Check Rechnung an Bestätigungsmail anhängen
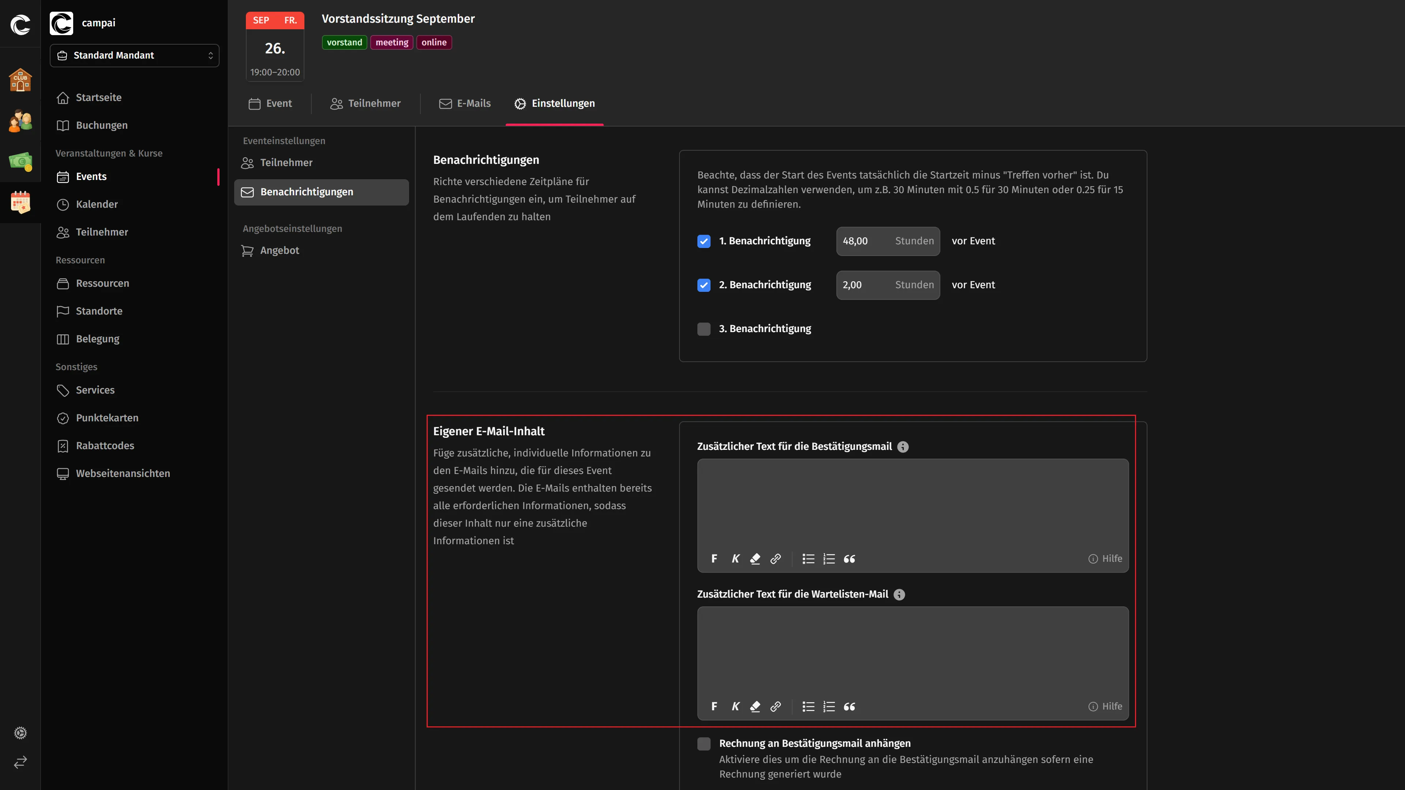This screenshot has width=1405, height=790. [704, 744]
